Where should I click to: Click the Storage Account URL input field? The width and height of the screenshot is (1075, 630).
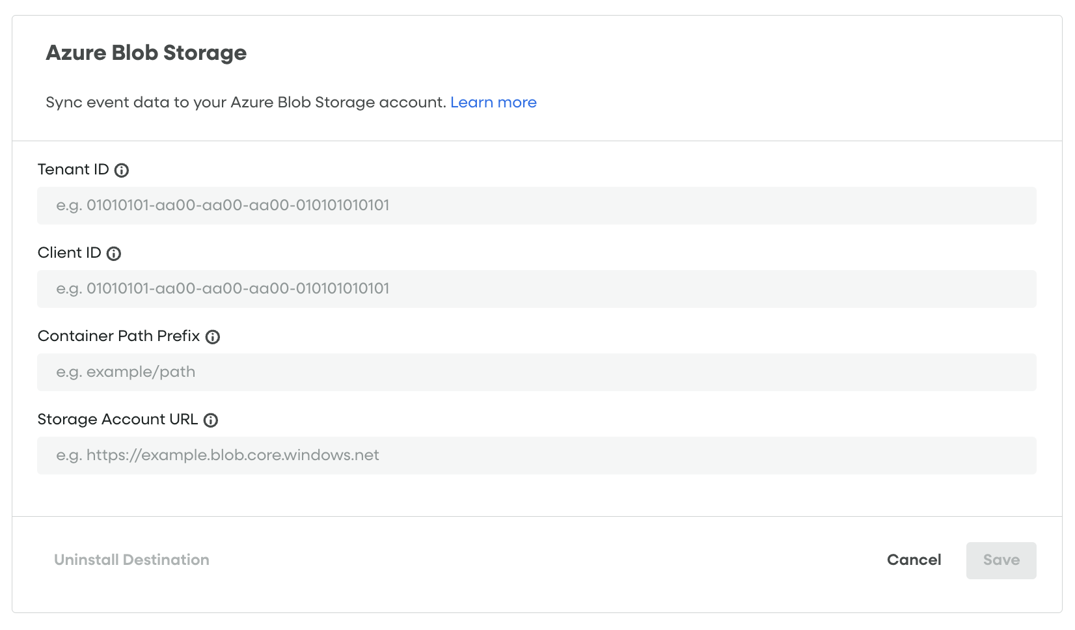point(537,456)
